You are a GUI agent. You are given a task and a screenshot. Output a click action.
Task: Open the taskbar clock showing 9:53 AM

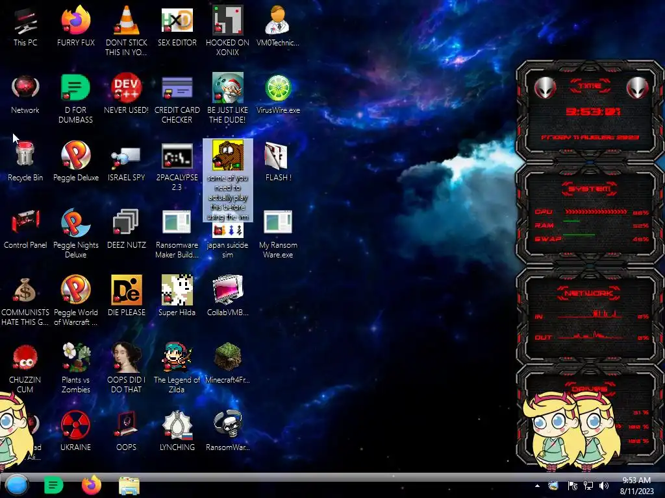[636, 486]
